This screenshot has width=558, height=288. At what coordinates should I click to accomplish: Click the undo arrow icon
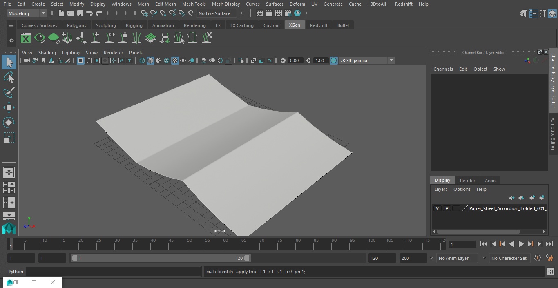[x=89, y=13]
